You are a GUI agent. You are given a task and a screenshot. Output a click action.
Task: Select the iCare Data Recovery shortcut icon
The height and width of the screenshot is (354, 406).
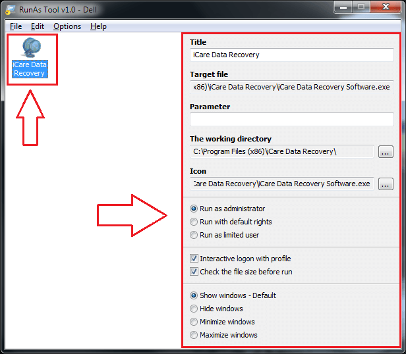pos(30,58)
